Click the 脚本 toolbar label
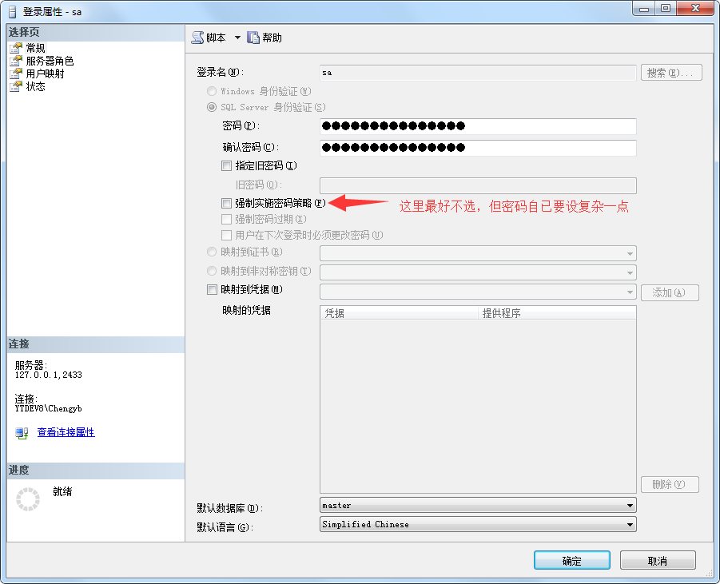The height and width of the screenshot is (584, 720). pyautogui.click(x=216, y=38)
